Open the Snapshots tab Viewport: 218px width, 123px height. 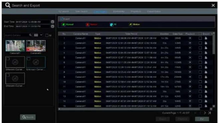click(136, 11)
